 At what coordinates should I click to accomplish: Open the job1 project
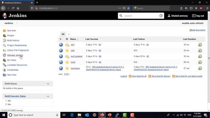(73, 45)
